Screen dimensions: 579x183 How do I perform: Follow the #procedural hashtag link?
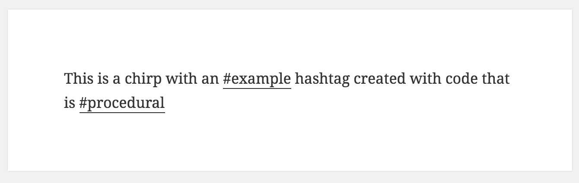click(122, 104)
